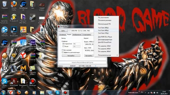Toggle the checkbox beside 1366x768 target
Viewport: 170px width, 95px height.
[70, 31]
